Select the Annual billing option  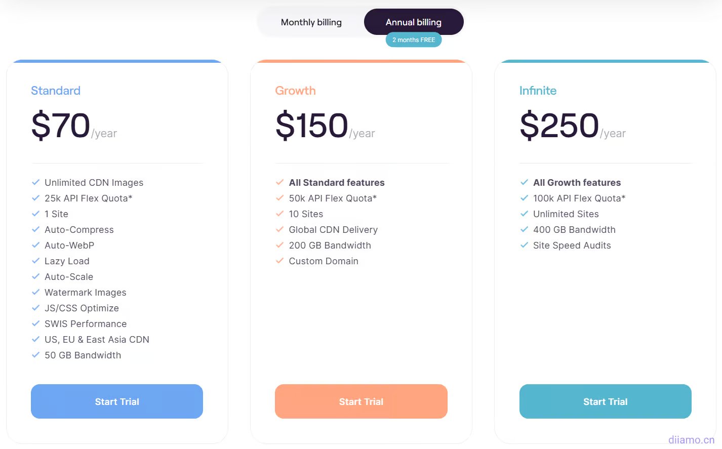pyautogui.click(x=414, y=22)
